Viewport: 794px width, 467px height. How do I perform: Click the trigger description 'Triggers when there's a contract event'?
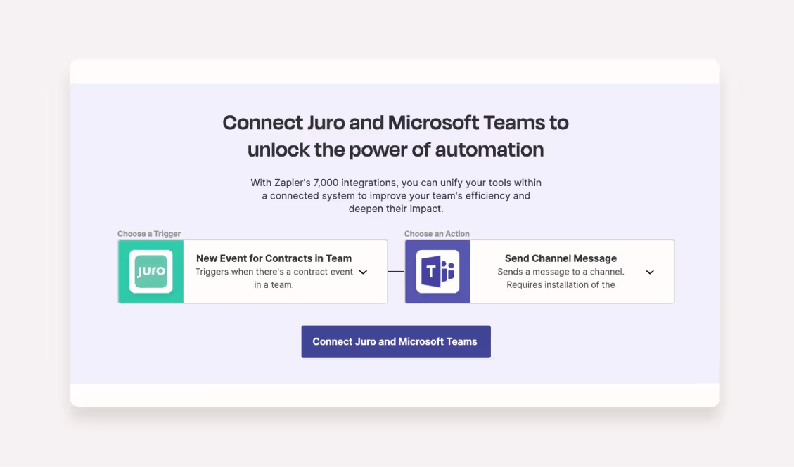(274, 272)
